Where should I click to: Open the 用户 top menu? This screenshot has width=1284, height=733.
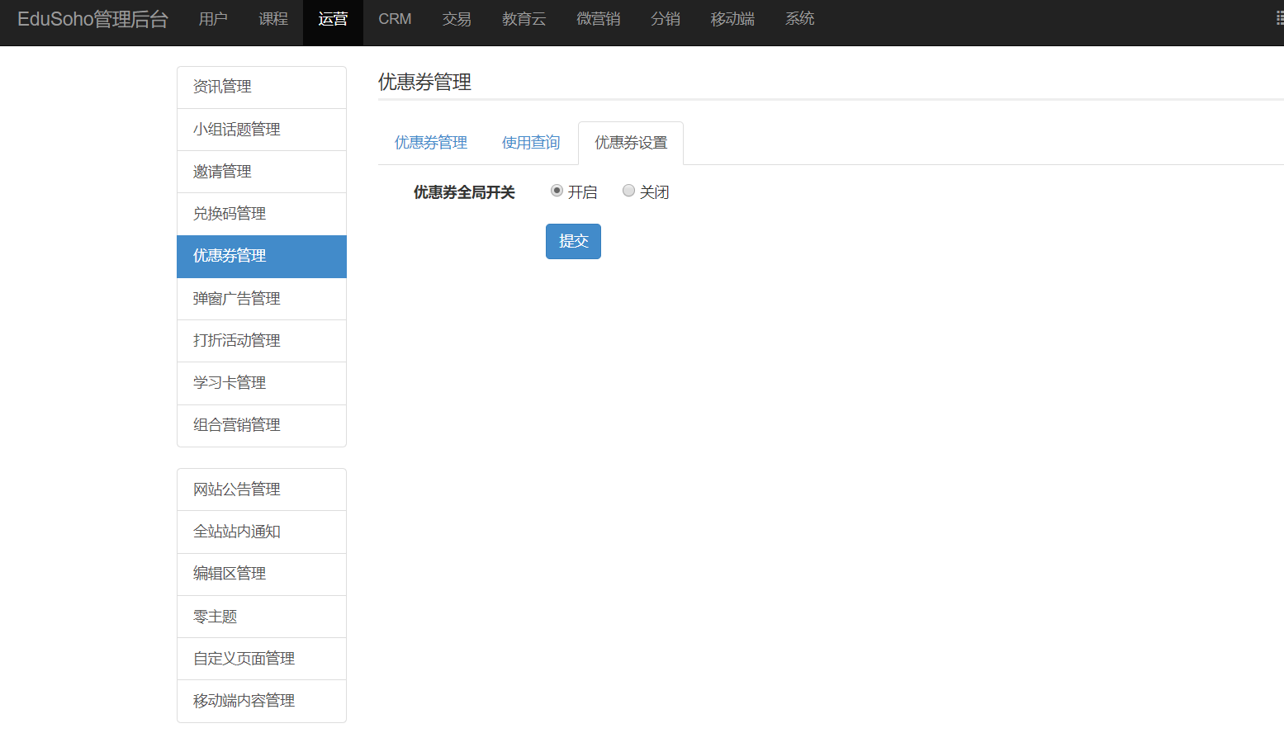pyautogui.click(x=213, y=19)
